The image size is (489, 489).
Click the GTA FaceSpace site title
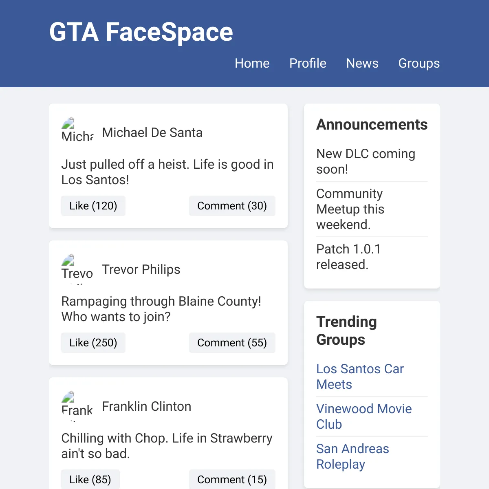point(141,32)
